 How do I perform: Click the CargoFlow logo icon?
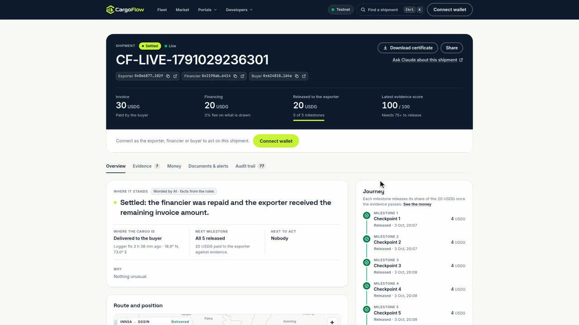(x=110, y=9)
